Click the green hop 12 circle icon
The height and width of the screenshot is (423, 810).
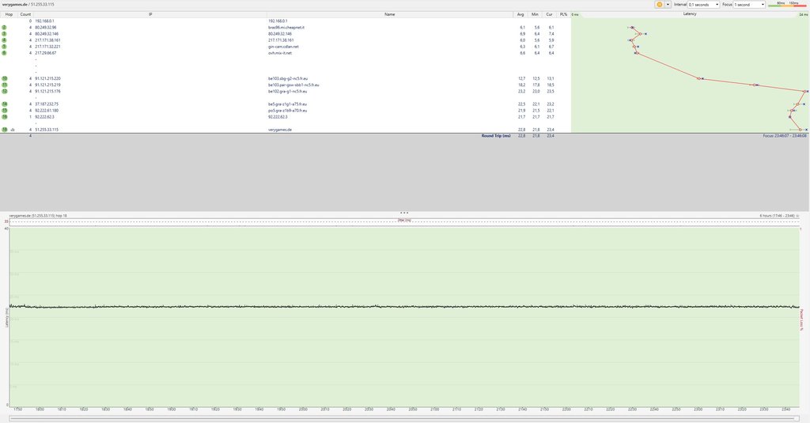[5, 91]
